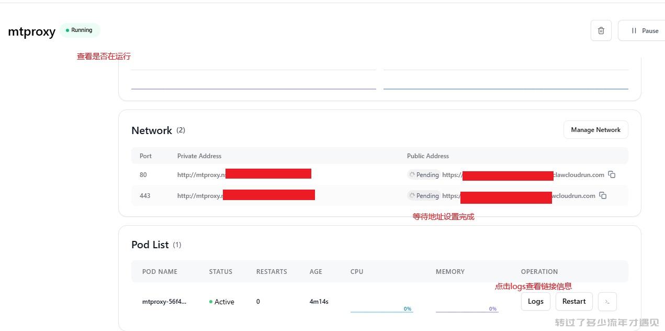This screenshot has height=331, width=665.
Task: Delete the mtproxy app via trash icon
Action: (x=601, y=30)
